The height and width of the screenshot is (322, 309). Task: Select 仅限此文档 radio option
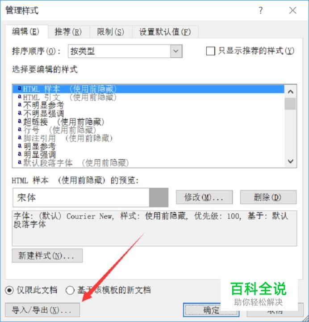(x=9, y=290)
